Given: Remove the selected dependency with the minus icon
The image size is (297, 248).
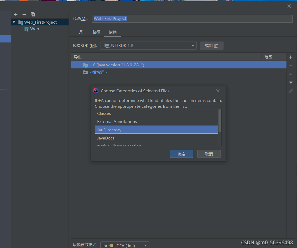Looking at the screenshot, I should [290, 66].
